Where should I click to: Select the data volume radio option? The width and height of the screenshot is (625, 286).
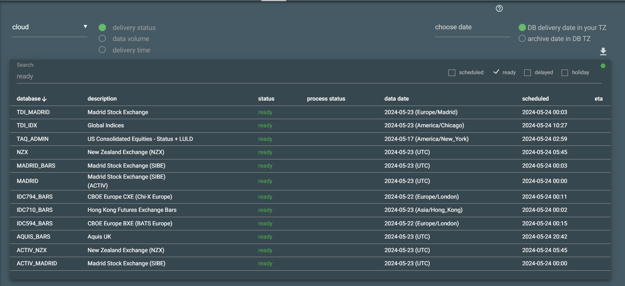102,39
